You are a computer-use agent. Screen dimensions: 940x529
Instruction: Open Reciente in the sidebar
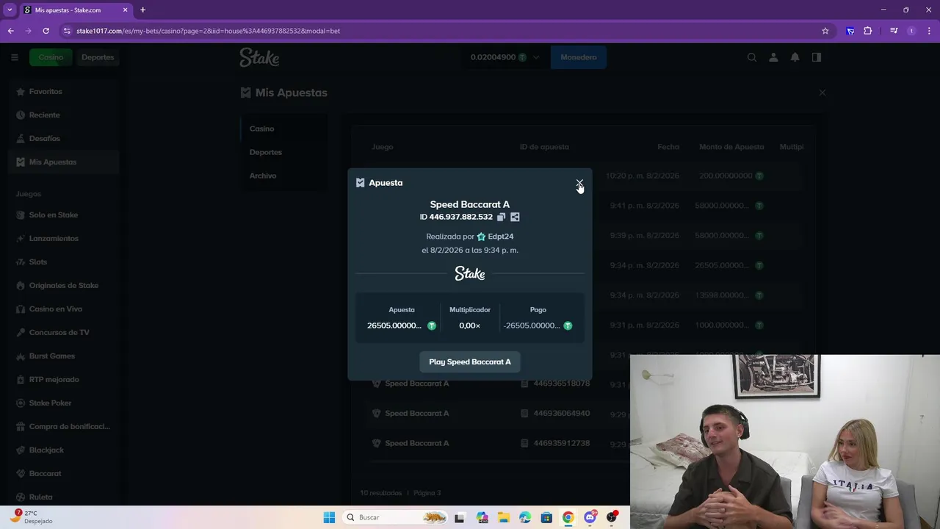point(62,115)
